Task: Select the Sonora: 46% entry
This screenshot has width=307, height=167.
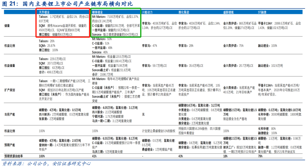Action: [100, 52]
